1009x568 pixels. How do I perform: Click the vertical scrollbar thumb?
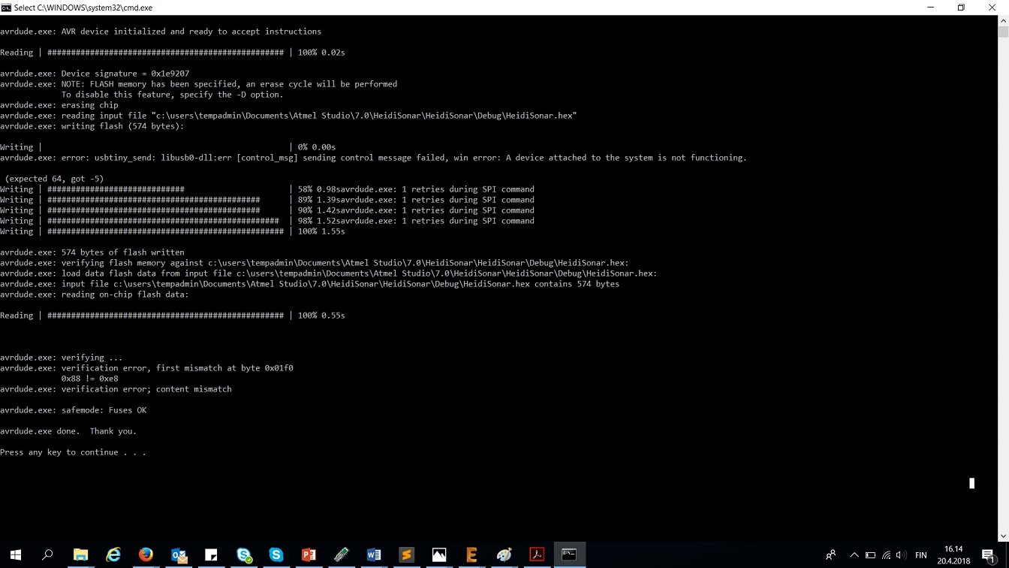tap(1003, 32)
